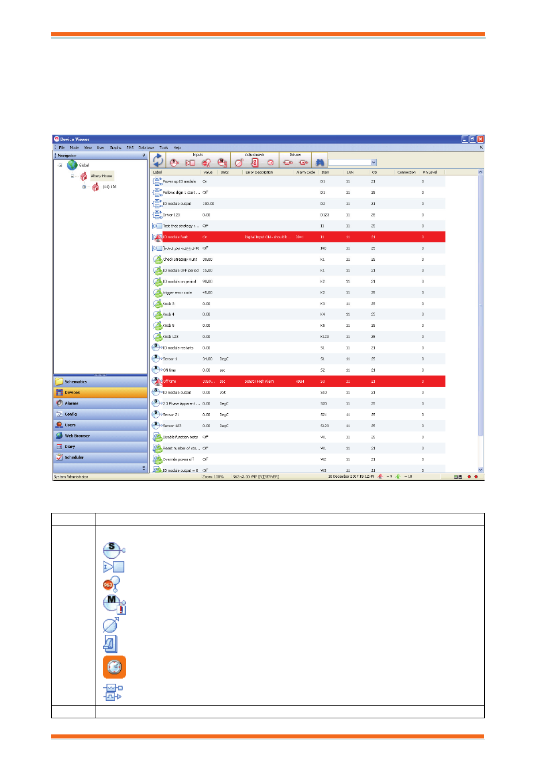Select the time Adjustments toolbar icon
Viewport: 549px width, 777px height.
(x=270, y=163)
